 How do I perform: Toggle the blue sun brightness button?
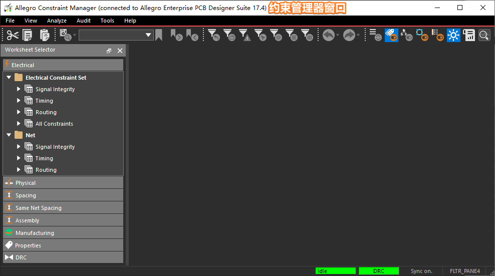tap(453, 35)
